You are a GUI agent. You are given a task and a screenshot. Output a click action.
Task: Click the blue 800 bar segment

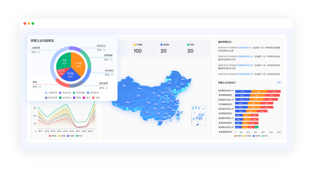point(242,96)
